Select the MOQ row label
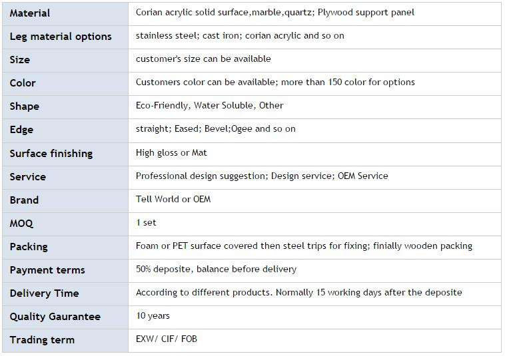The image size is (505, 356). (x=21, y=224)
